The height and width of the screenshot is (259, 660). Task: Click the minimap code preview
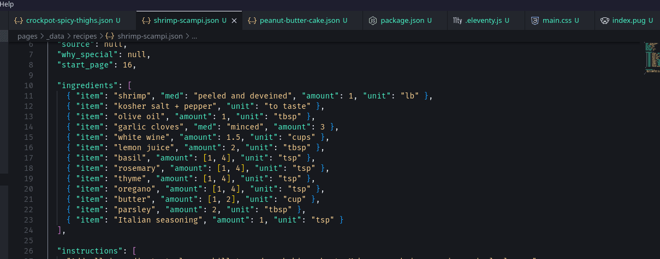(651, 57)
